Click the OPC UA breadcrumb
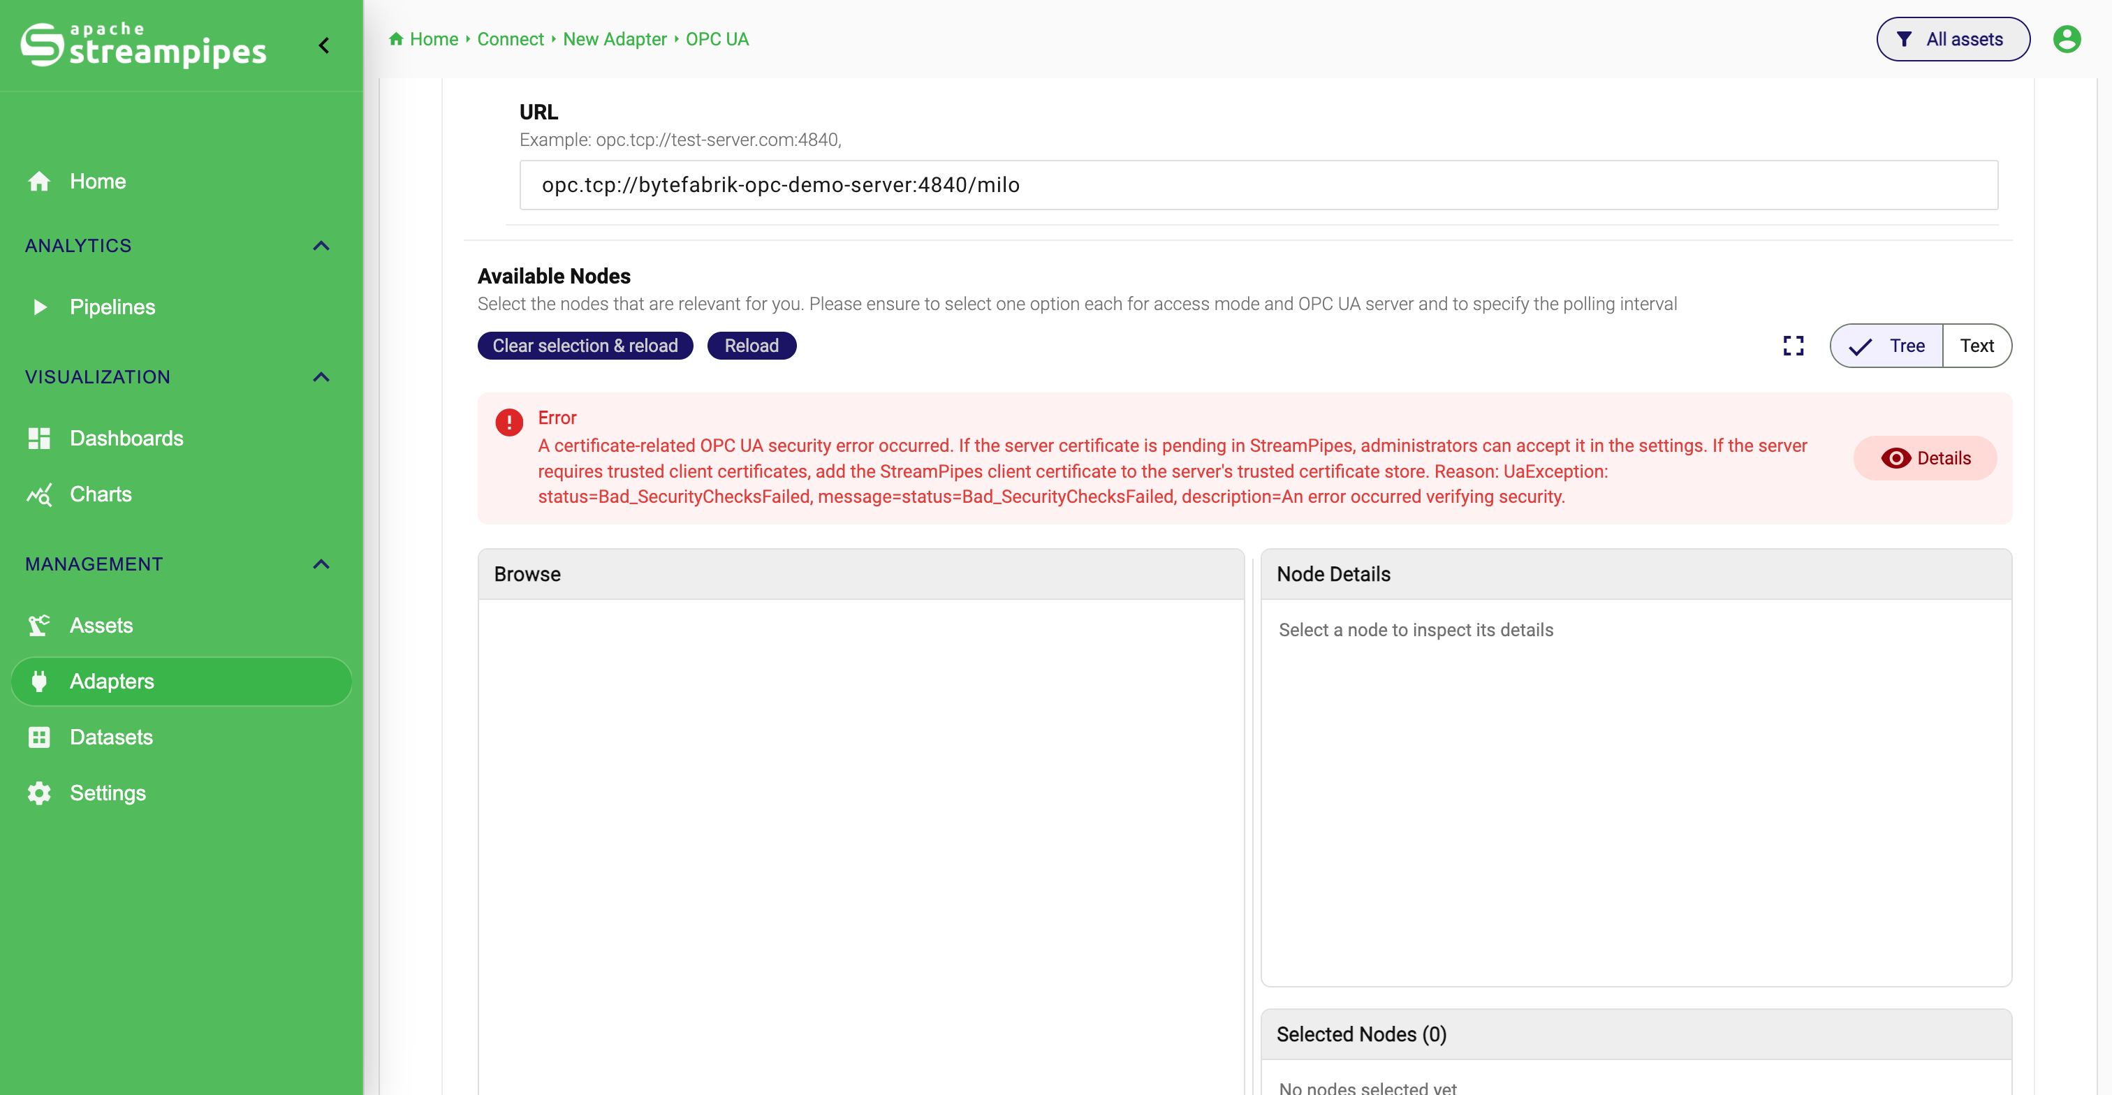The image size is (2112, 1095). [717, 39]
